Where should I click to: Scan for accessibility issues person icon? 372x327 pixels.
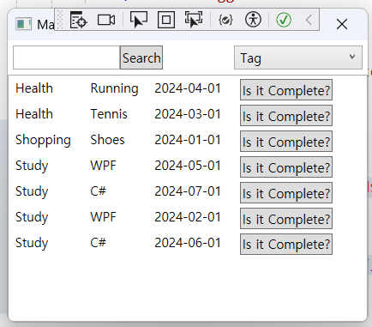(x=253, y=20)
